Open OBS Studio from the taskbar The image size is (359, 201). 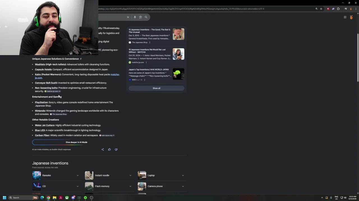[x=91, y=198]
